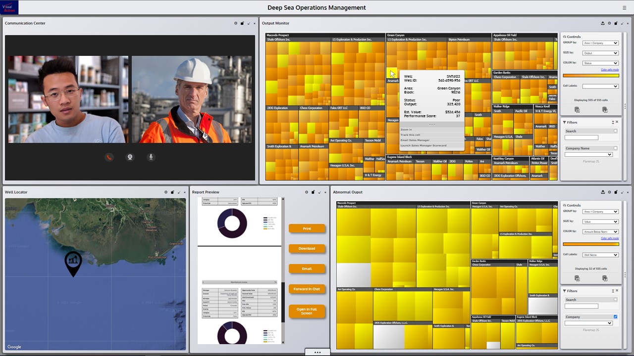Close the Filters section in Output Monitor
This screenshot has width=634, height=356.
617,122
